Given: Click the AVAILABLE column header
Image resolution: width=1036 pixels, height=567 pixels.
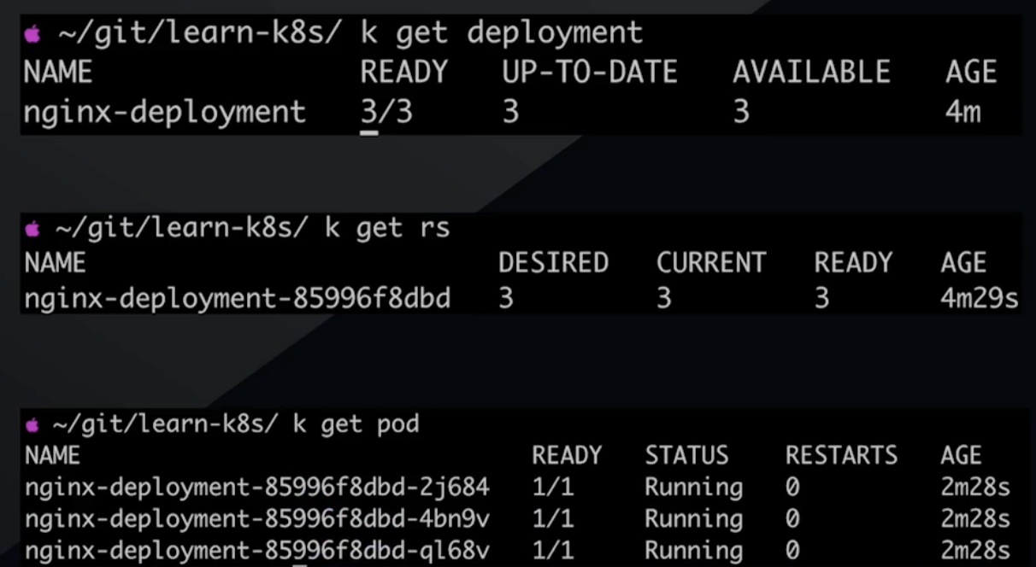Looking at the screenshot, I should click(811, 73).
